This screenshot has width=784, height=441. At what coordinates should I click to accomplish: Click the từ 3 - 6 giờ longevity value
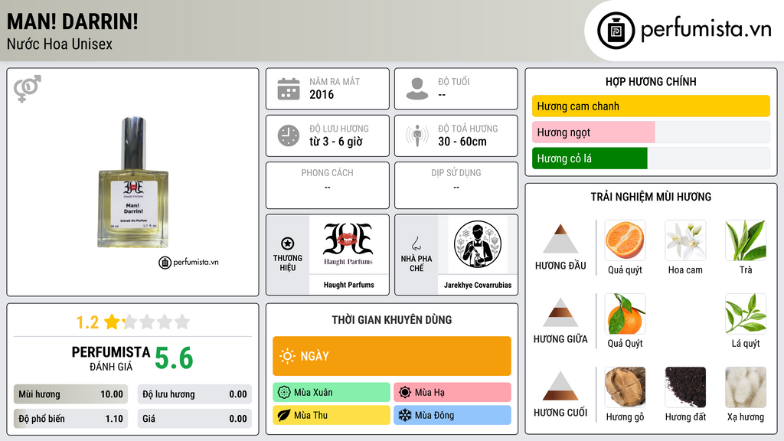(x=336, y=142)
